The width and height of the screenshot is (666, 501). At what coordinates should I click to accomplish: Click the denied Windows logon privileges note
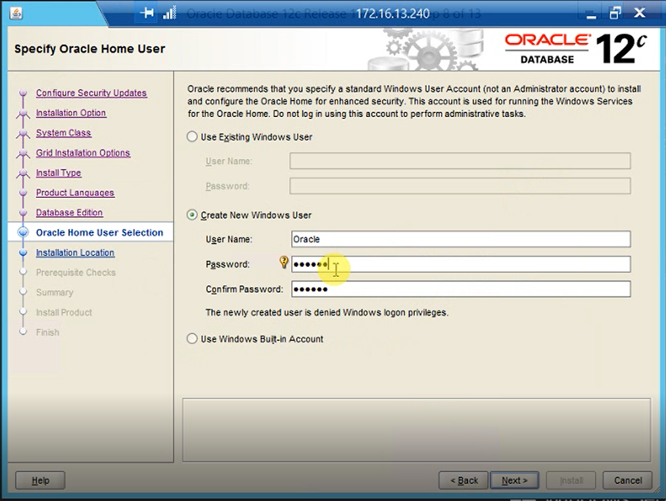[327, 312]
